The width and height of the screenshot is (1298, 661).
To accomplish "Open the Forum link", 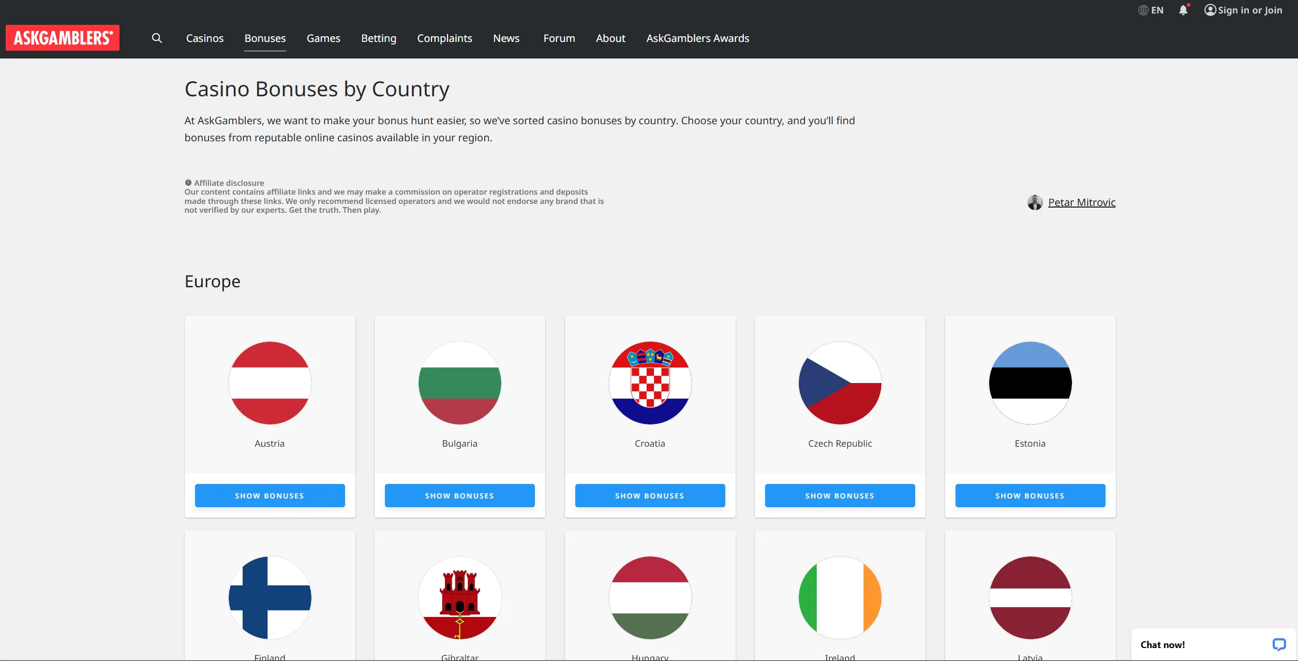I will [x=559, y=38].
